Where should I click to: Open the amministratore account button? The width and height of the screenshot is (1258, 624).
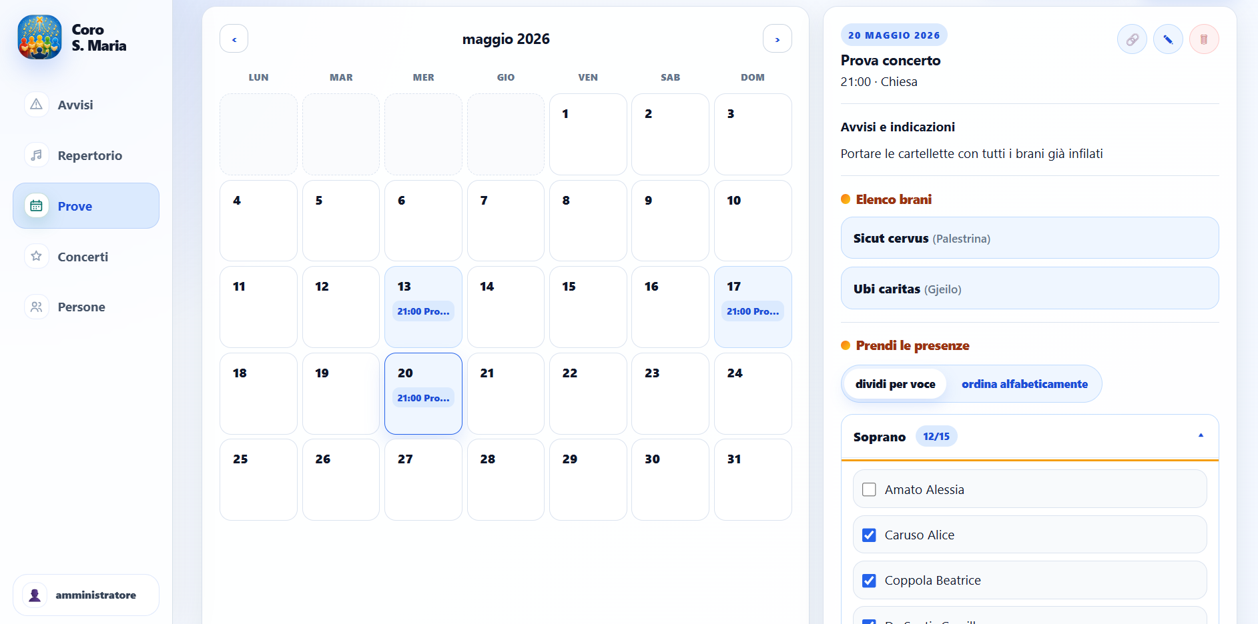pyautogui.click(x=86, y=595)
